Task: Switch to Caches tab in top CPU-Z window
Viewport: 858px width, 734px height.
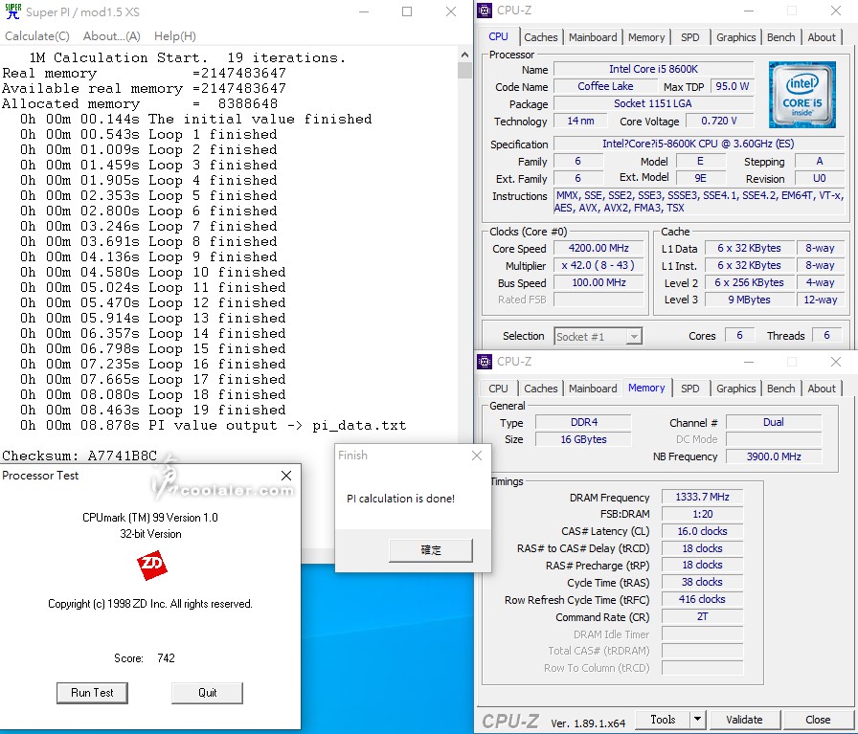Action: click(x=541, y=37)
